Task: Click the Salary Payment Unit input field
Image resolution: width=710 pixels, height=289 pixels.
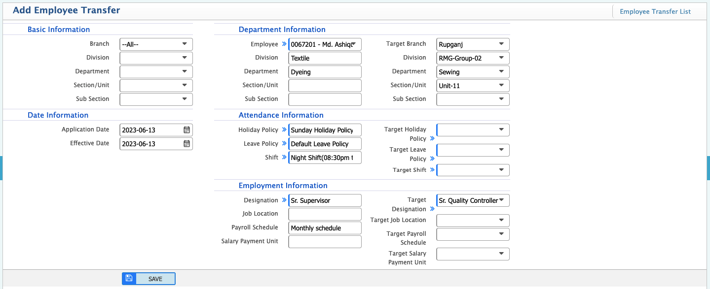Action: click(325, 242)
